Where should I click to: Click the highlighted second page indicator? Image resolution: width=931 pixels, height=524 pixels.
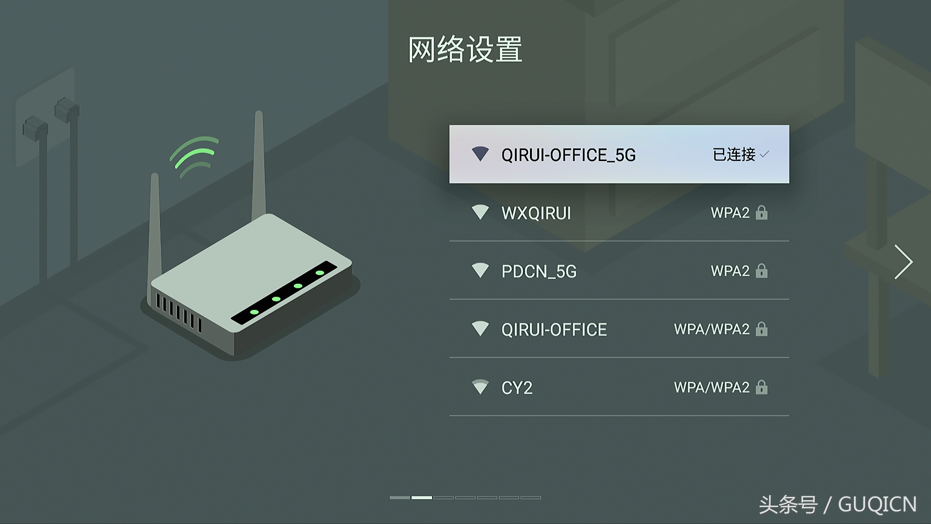pos(422,497)
